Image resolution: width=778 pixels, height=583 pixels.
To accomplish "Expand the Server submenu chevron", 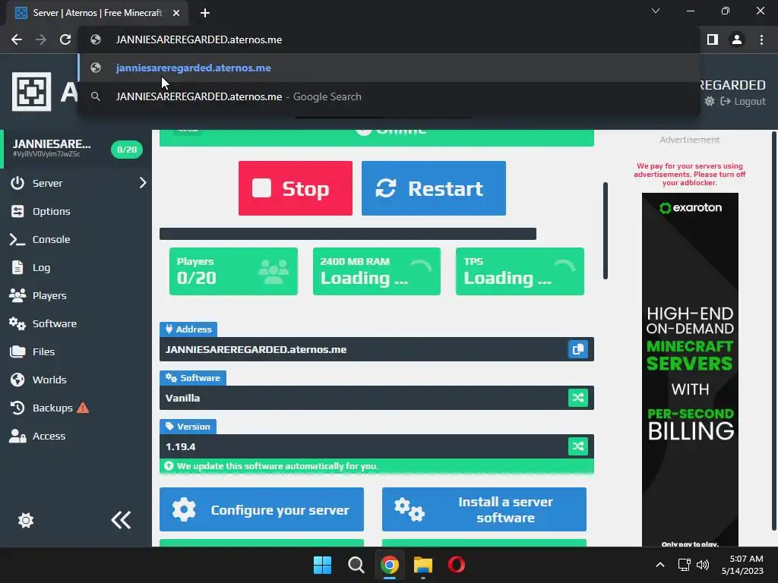I will click(x=142, y=183).
